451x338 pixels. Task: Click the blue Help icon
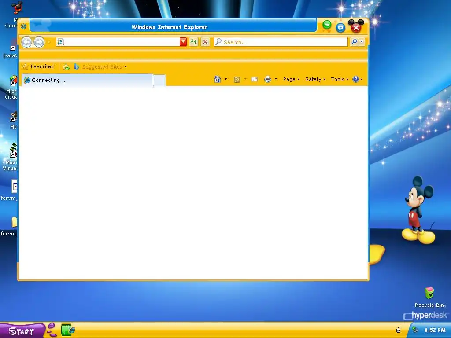356,79
